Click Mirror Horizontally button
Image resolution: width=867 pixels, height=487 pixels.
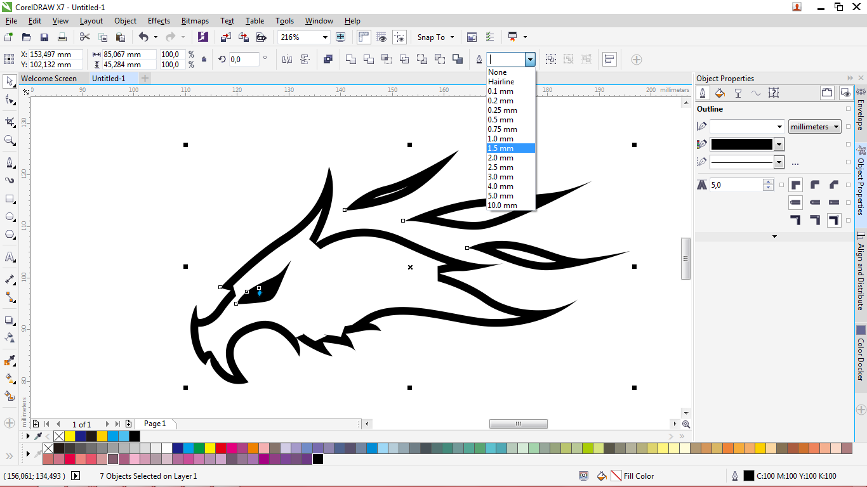[x=287, y=59]
